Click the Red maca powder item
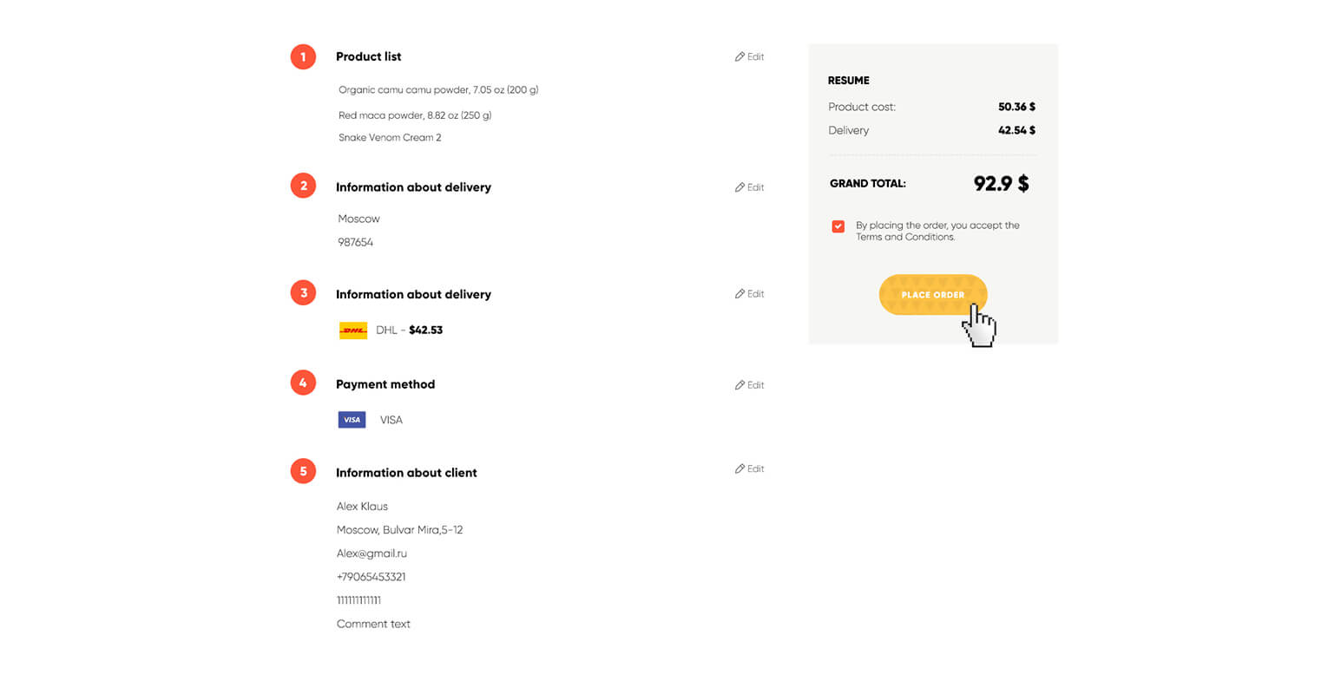 415,115
